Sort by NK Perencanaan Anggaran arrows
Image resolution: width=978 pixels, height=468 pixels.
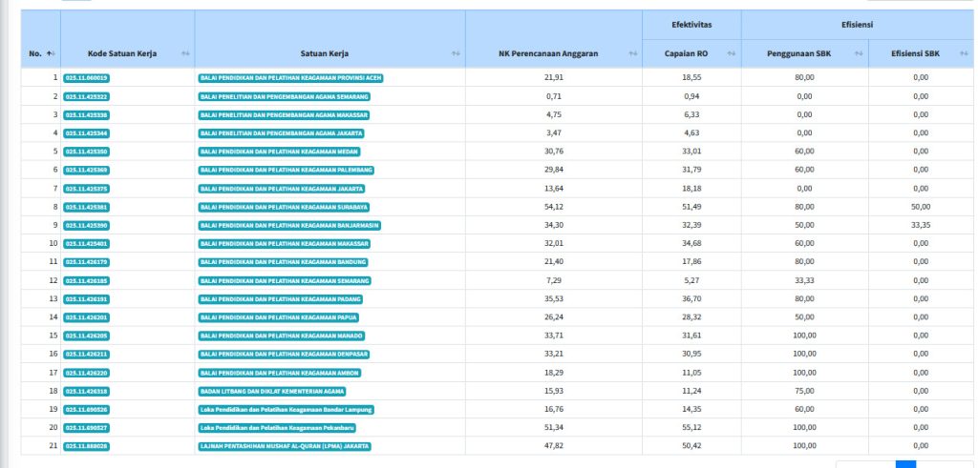pos(633,53)
